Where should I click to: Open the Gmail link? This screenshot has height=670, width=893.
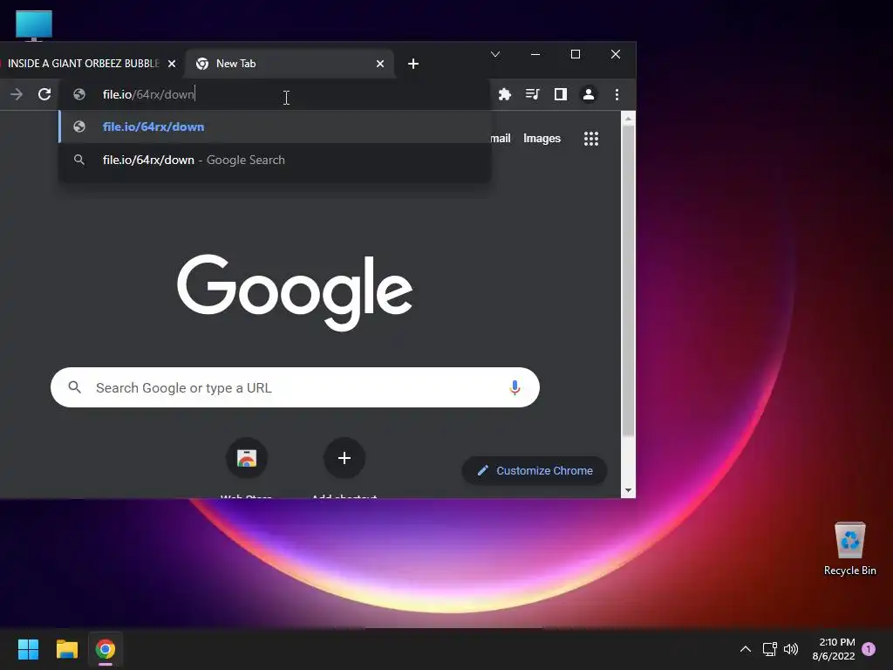501,139
